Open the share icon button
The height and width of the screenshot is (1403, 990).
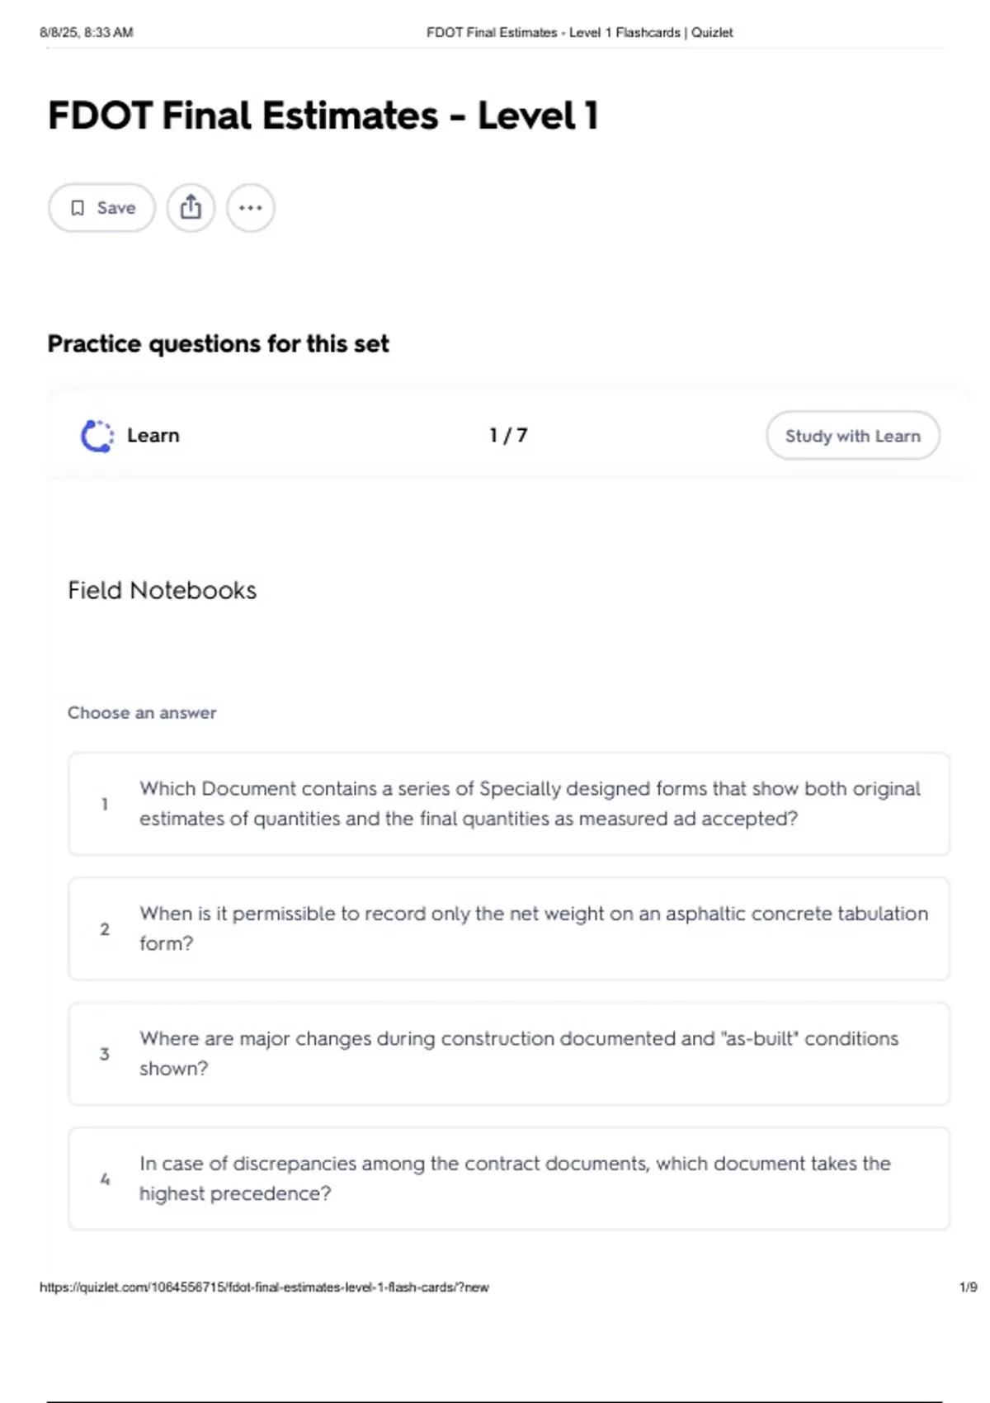[x=191, y=208]
